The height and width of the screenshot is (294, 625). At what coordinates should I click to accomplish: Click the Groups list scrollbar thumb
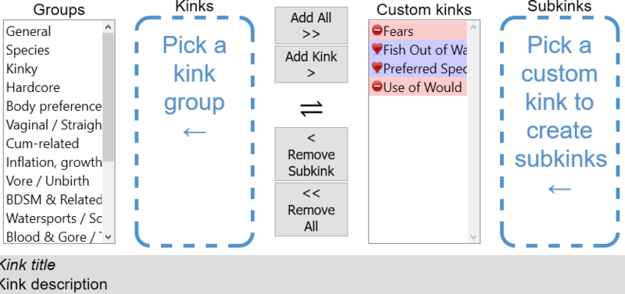pyautogui.click(x=109, y=97)
